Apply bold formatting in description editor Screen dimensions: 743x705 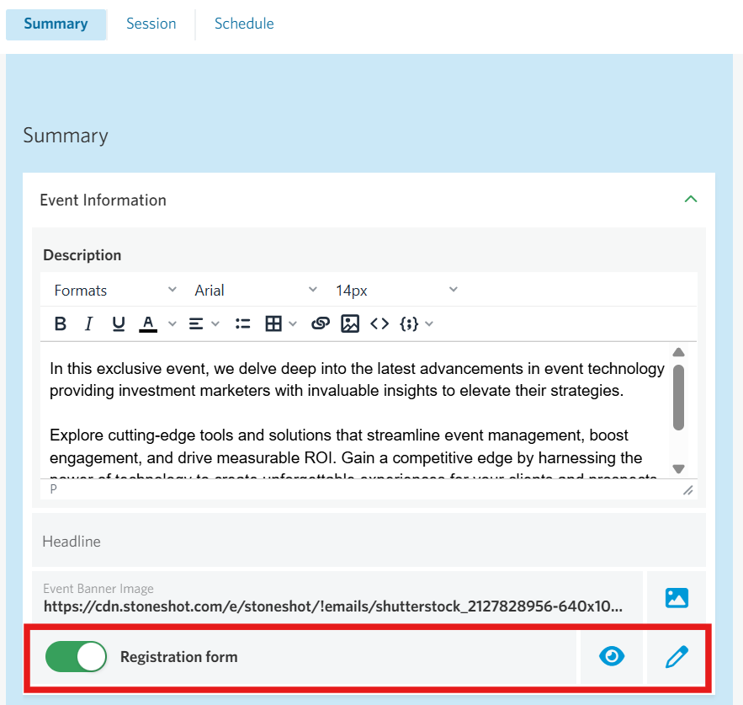click(x=60, y=324)
